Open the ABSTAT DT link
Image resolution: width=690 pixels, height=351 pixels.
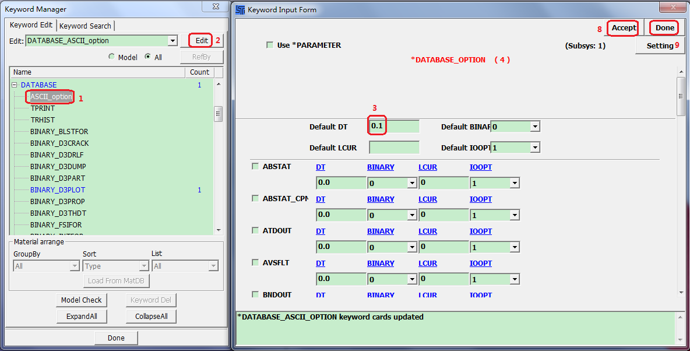coord(321,167)
